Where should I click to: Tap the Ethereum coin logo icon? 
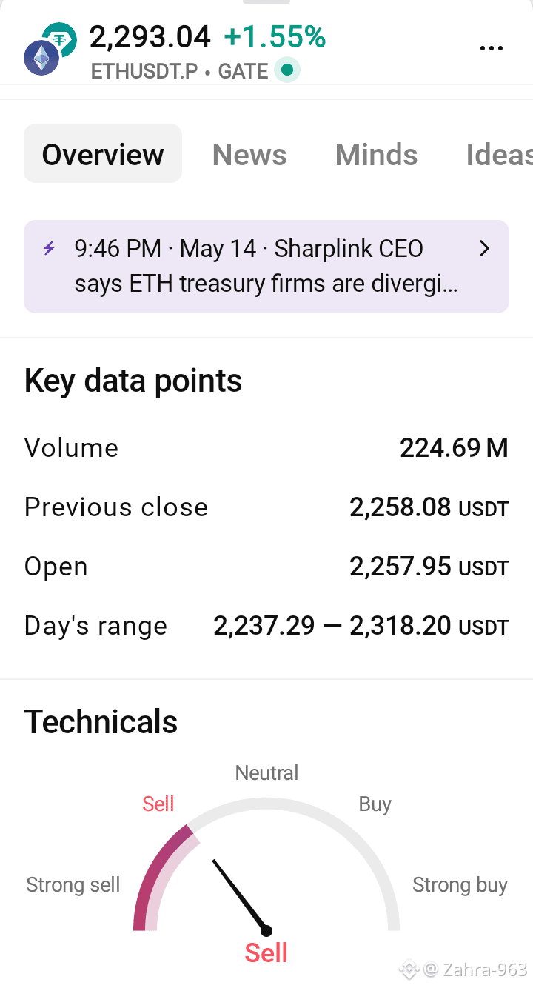pyautogui.click(x=41, y=58)
